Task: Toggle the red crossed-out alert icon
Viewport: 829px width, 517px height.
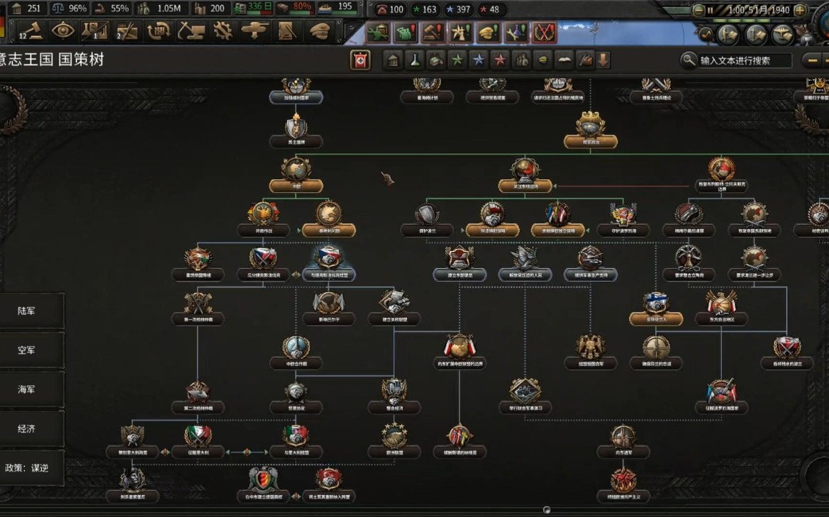Action: [x=544, y=32]
